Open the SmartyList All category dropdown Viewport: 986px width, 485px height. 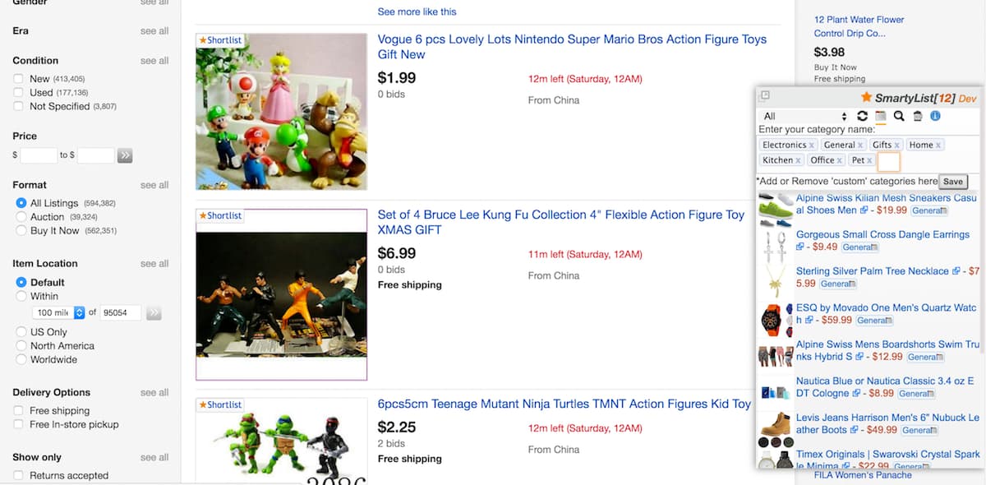[804, 116]
